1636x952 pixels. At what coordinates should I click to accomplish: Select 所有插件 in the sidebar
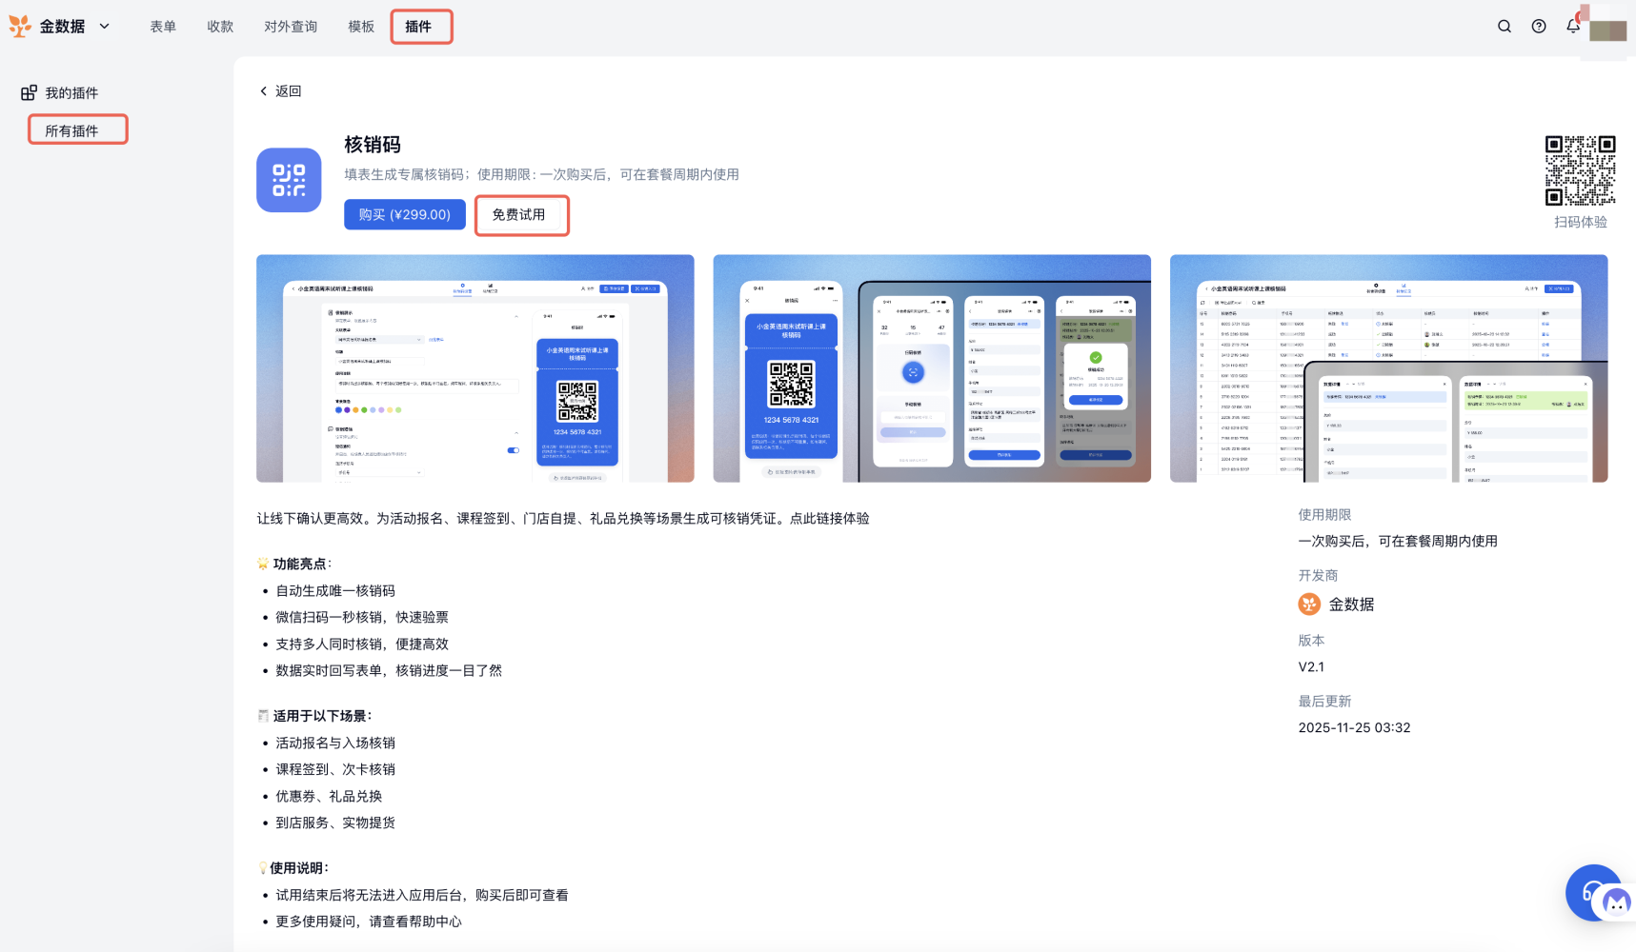click(x=71, y=130)
